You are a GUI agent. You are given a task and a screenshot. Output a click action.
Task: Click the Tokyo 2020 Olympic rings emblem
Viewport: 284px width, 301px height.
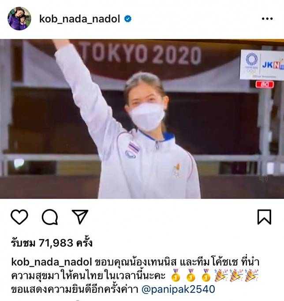coord(251,64)
